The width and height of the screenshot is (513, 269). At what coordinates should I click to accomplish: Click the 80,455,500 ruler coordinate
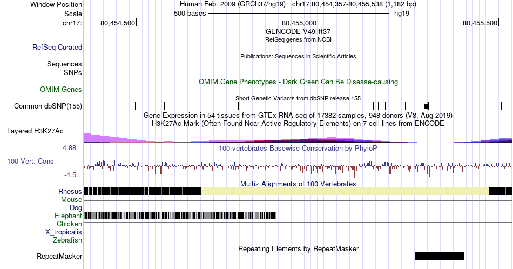(480, 23)
